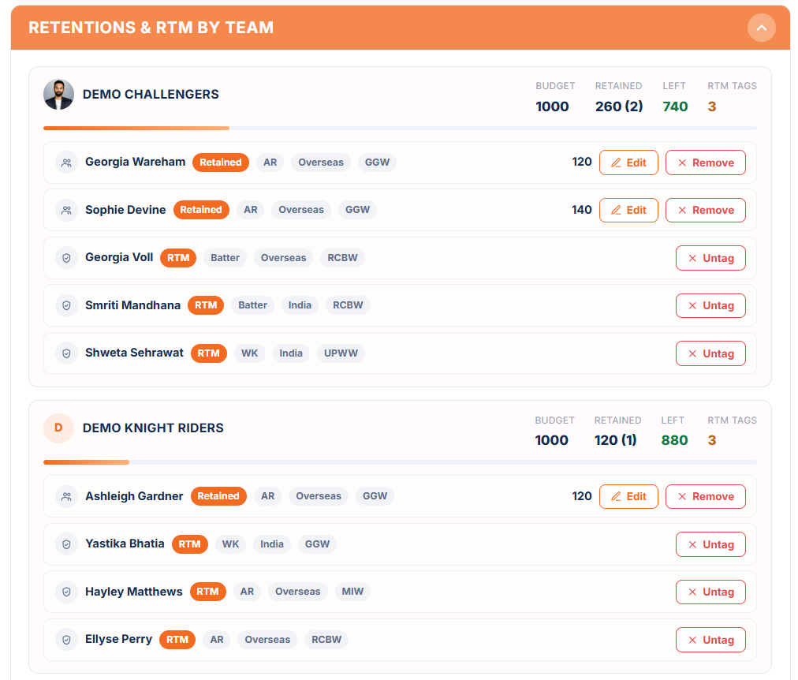Image resolution: width=798 pixels, height=680 pixels.
Task: Click the DEMO KNIGHT RIDERS team name
Action: point(153,428)
